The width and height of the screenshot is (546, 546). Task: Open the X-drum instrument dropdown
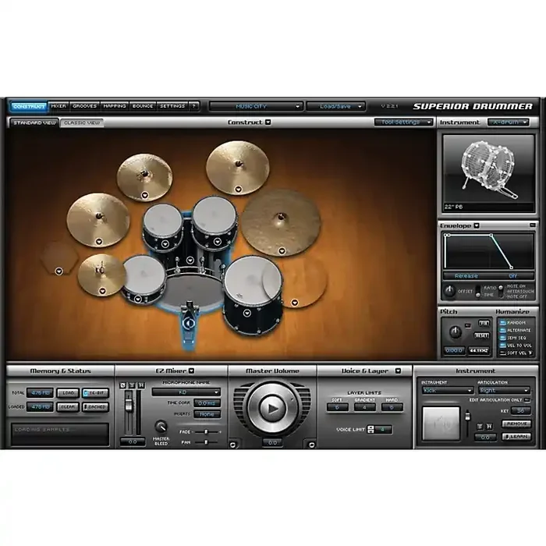click(x=508, y=122)
